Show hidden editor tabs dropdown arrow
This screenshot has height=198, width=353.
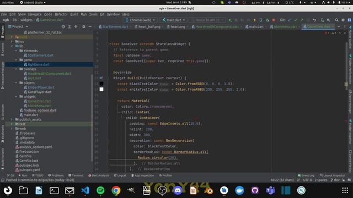click(338, 26)
